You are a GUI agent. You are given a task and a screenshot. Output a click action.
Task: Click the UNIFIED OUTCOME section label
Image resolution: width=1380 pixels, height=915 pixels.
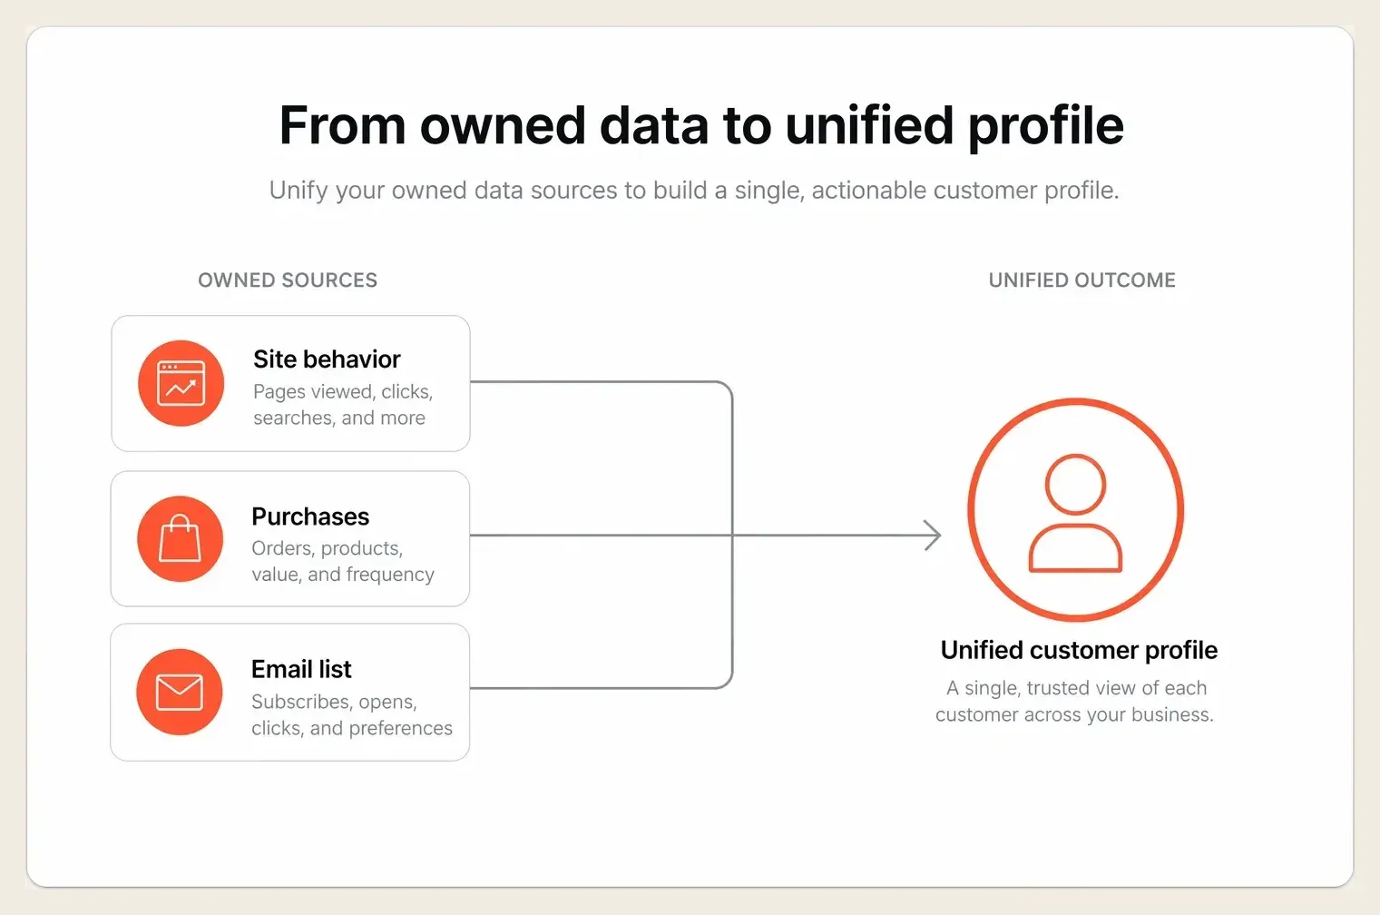1081,280
